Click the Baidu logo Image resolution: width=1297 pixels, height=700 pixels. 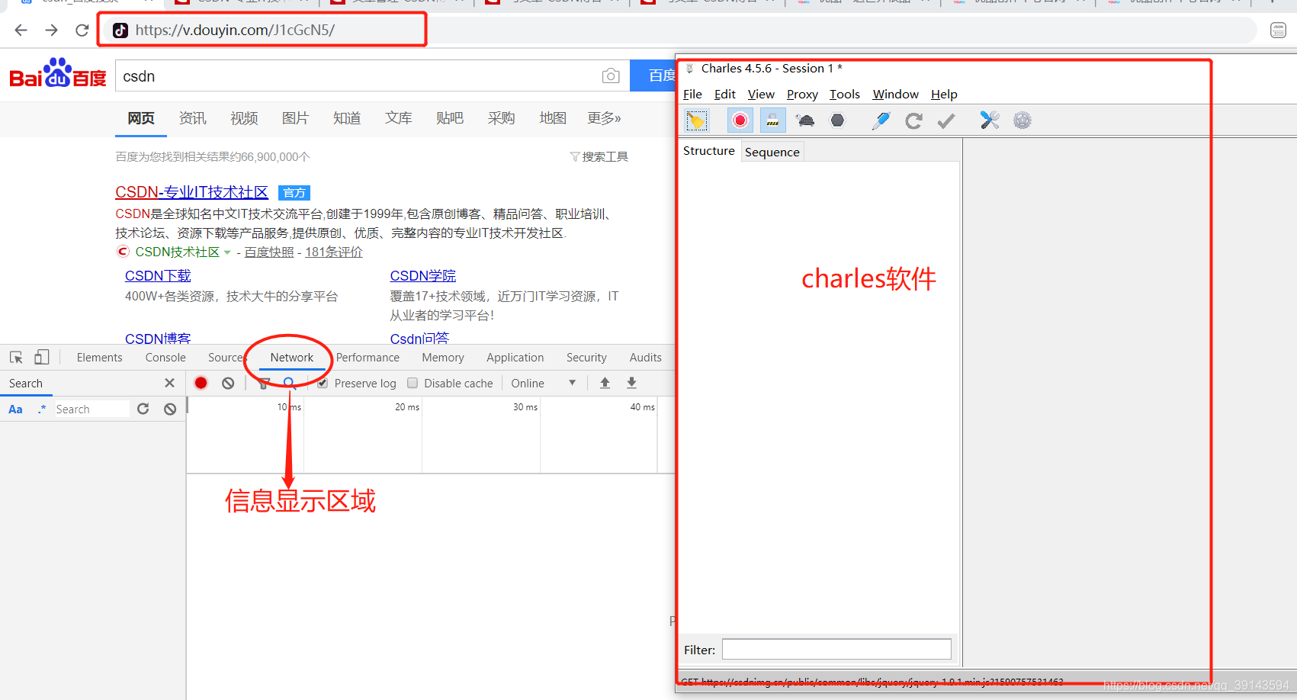click(58, 74)
